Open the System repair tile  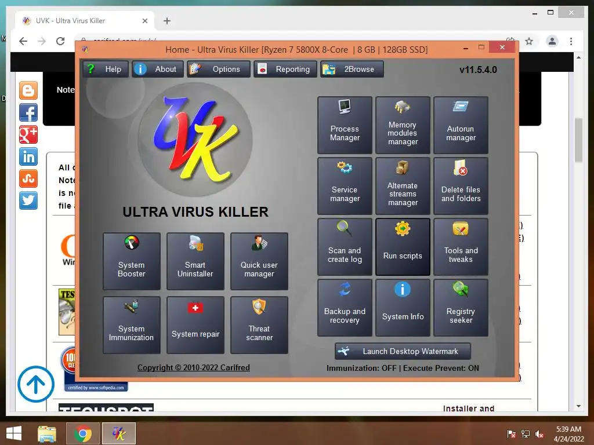195,326
